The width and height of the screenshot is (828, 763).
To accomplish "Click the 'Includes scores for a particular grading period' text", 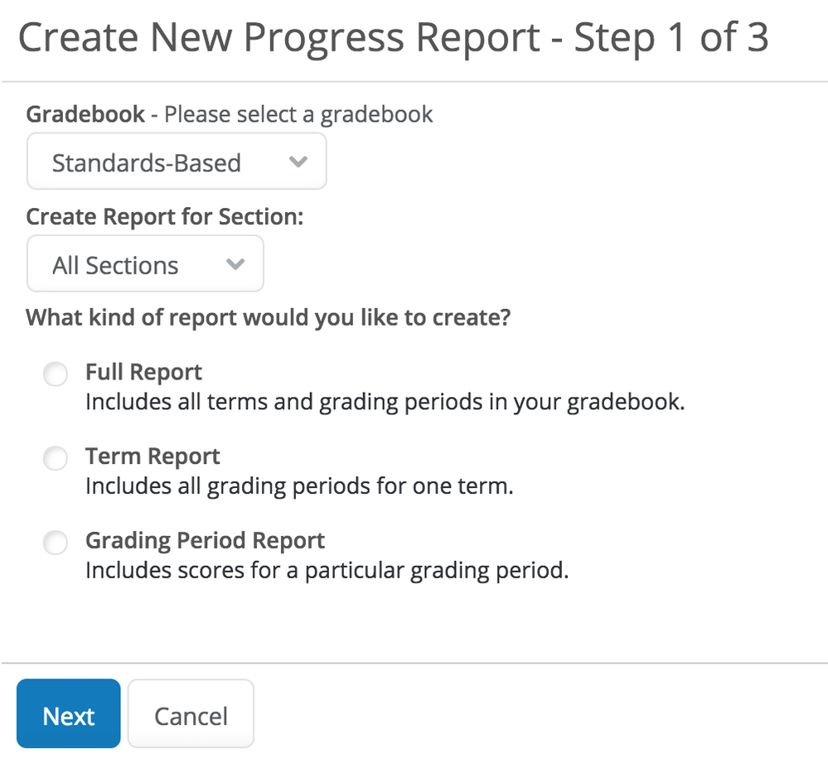I will tap(327, 571).
